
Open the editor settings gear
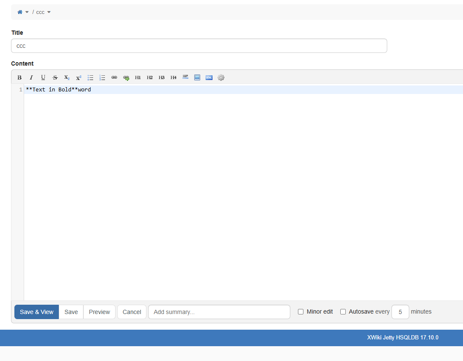coord(221,77)
